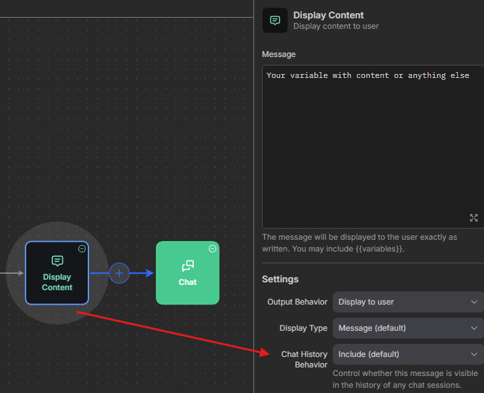Click the Chat History Behavior label text
This screenshot has height=393, width=484.
[304, 359]
